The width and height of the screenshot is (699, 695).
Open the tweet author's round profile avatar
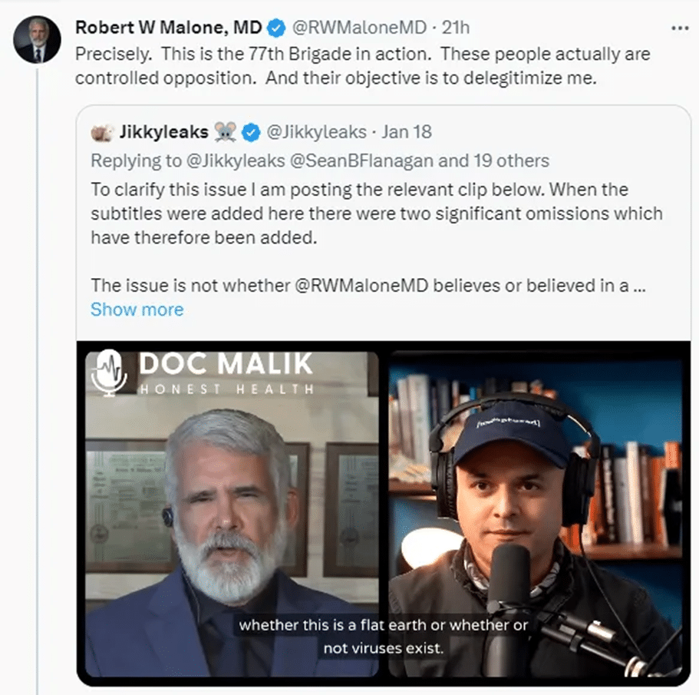(37, 39)
